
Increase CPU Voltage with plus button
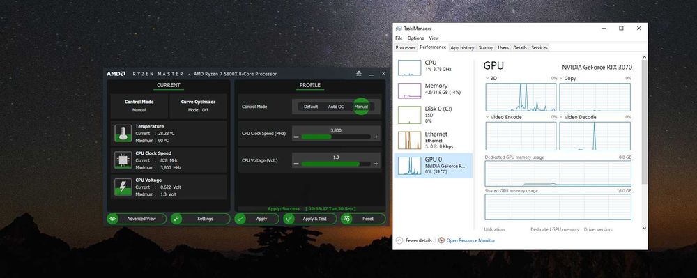pos(376,164)
